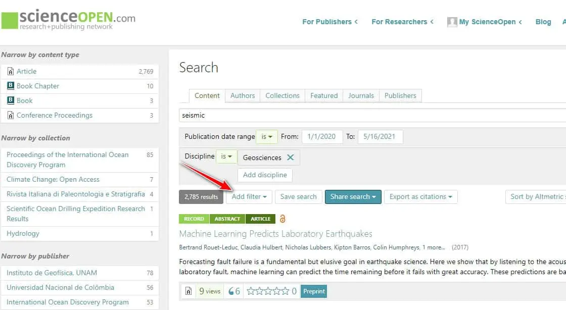Open Export as citations menu

[x=420, y=197]
